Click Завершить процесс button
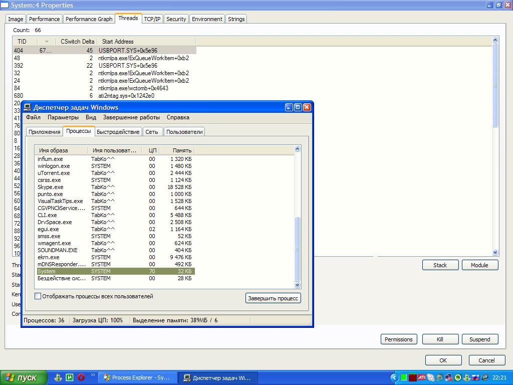 coord(273,298)
